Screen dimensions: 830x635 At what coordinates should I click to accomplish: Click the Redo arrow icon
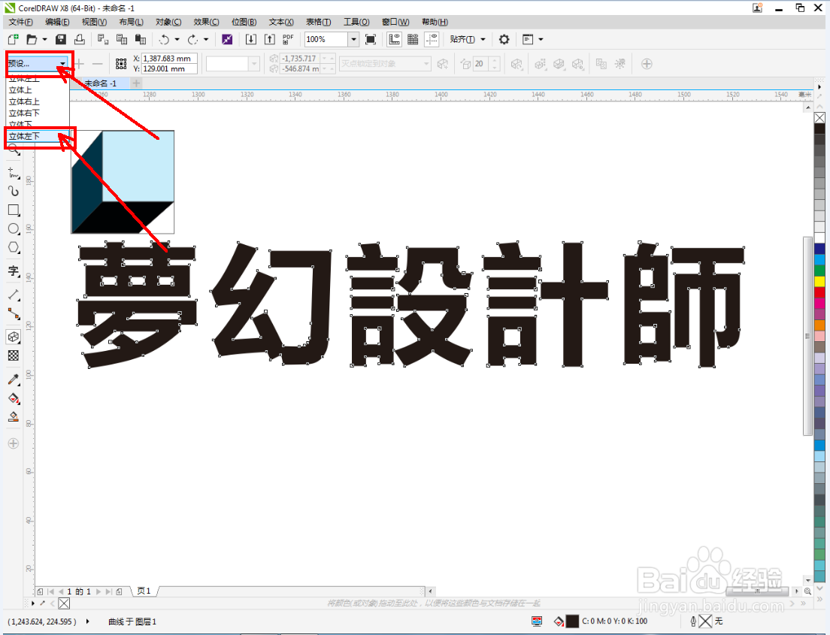pyautogui.click(x=193, y=39)
